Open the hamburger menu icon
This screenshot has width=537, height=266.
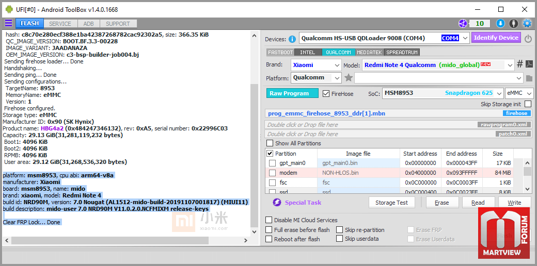[8, 23]
